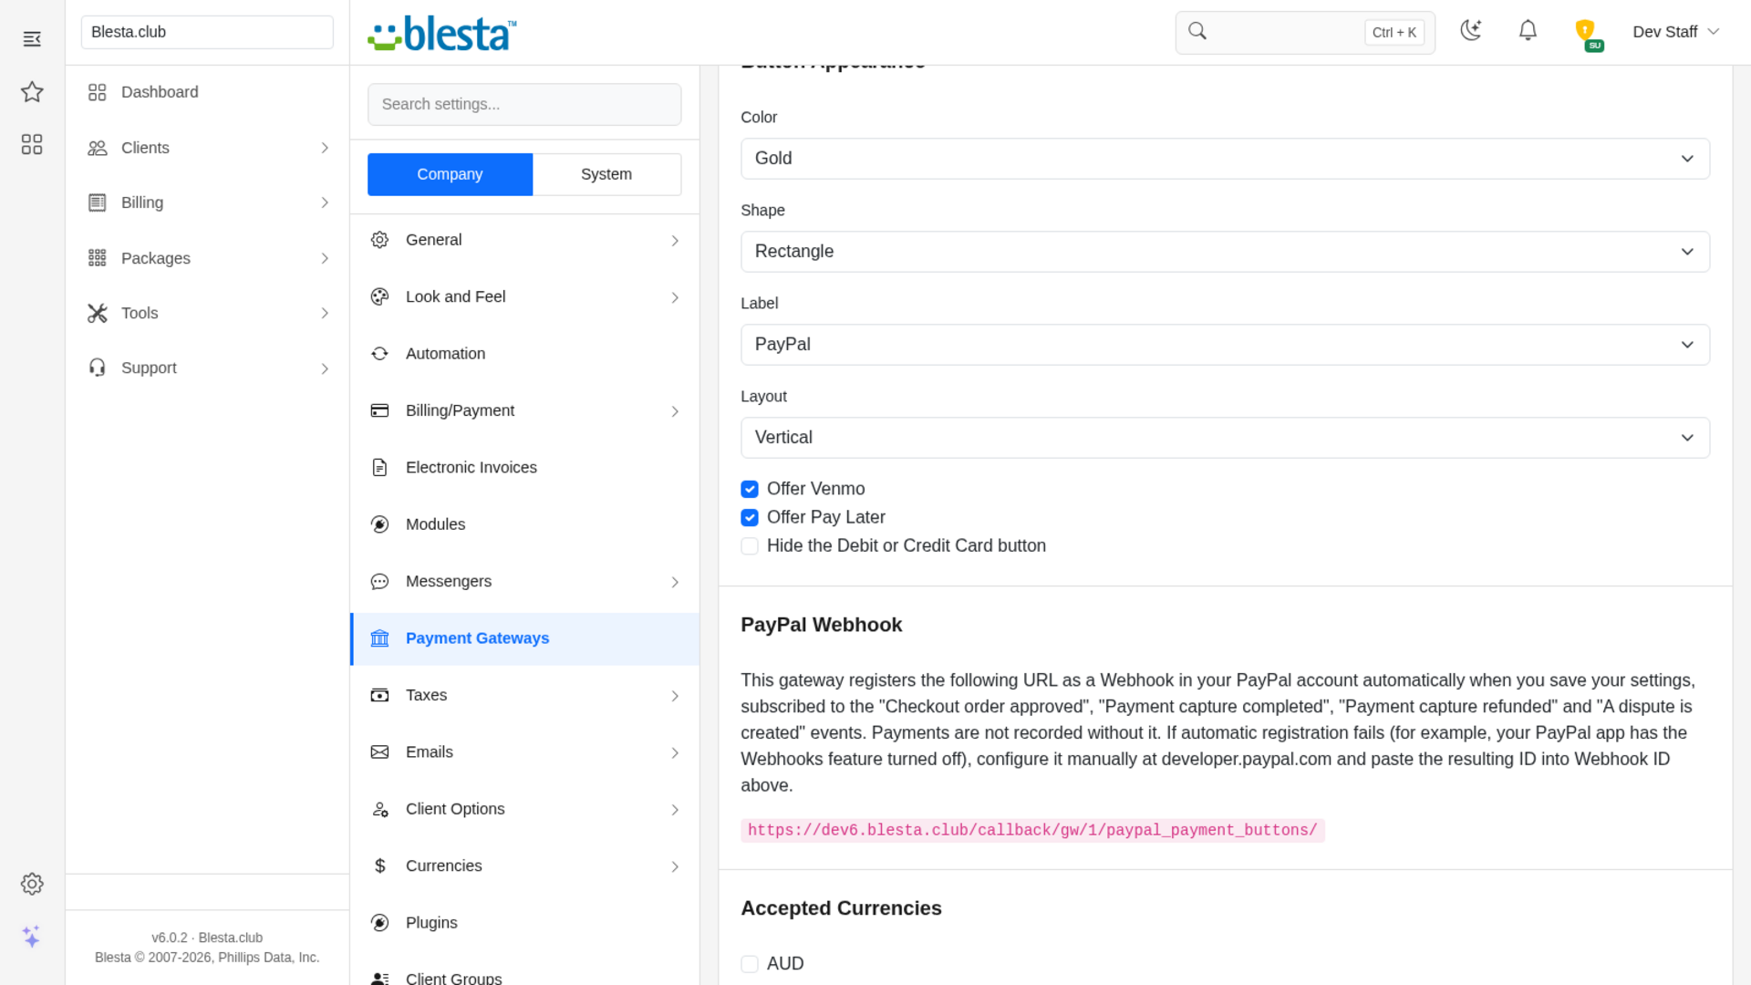The width and height of the screenshot is (1751, 985).
Task: Expand the Packages menu chevron
Action: (x=325, y=259)
